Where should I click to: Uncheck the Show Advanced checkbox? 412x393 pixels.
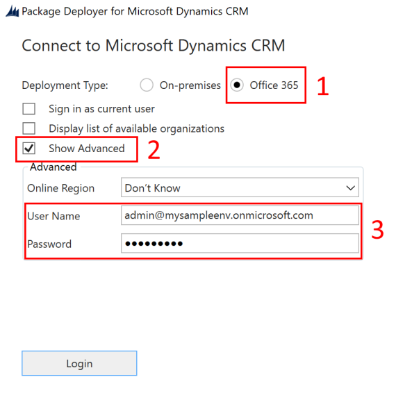pyautogui.click(x=29, y=149)
